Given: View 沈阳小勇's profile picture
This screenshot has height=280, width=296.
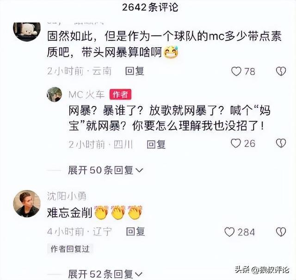Looking at the screenshot, I should pos(27,204).
